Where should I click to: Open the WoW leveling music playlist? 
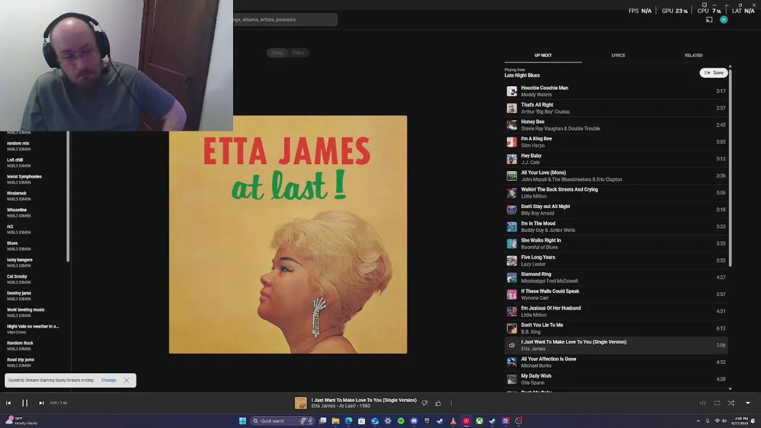point(26,310)
